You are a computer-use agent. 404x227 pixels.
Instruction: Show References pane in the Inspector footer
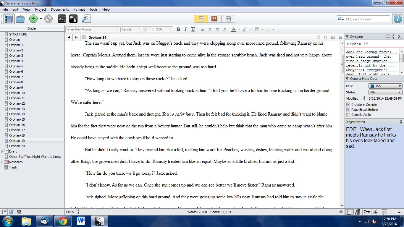pyautogui.click(x=358, y=212)
